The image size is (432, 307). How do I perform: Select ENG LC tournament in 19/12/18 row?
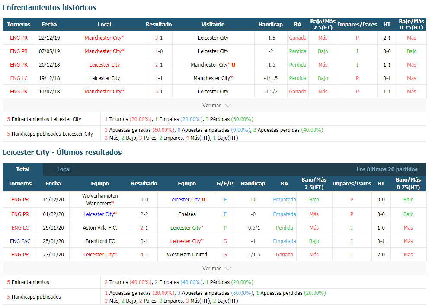tap(19, 78)
